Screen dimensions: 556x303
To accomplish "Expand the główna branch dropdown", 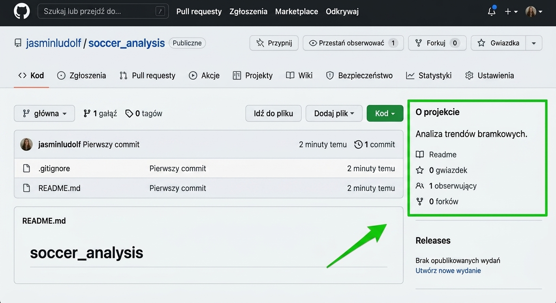I will click(x=44, y=113).
